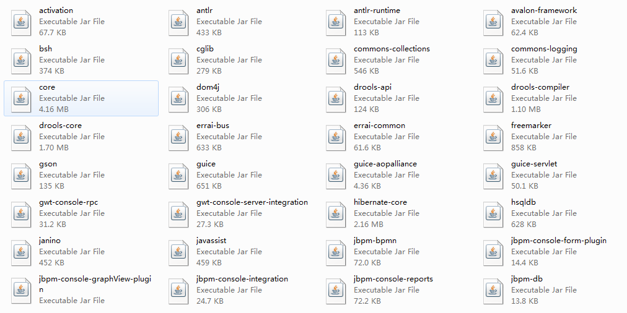Click the file name 'errai-bus'
The height and width of the screenshot is (313, 627).
tap(213, 126)
